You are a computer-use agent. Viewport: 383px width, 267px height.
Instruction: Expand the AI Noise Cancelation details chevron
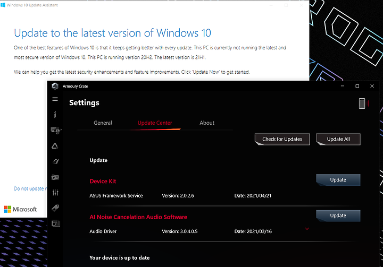(307, 229)
